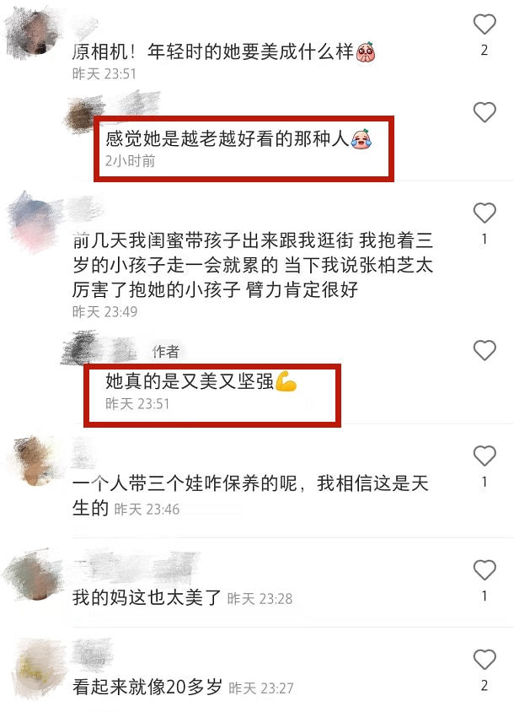Like the 一个人带三个娃 comment
The width and height of the screenshot is (514, 712).
pos(484,456)
